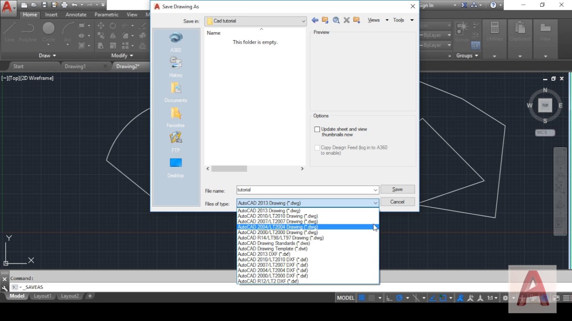This screenshot has height=321, width=572.
Task: Click the Open file icon in quick access
Action: click(34, 5)
